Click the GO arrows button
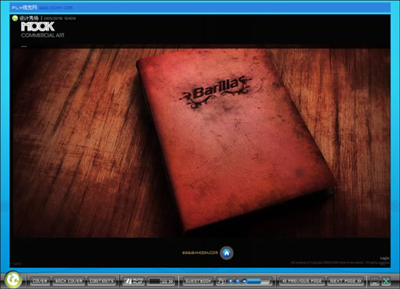This screenshot has height=289, width=400. pos(167,281)
